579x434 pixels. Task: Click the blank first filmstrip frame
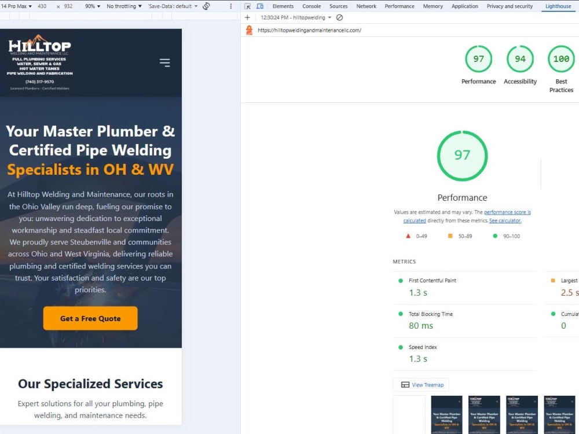coord(409,415)
